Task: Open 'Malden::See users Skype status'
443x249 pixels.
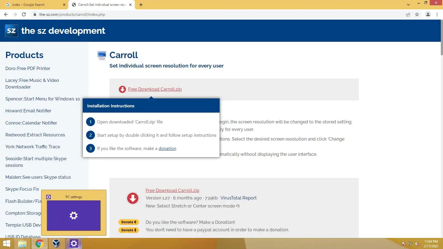Action: (38, 177)
